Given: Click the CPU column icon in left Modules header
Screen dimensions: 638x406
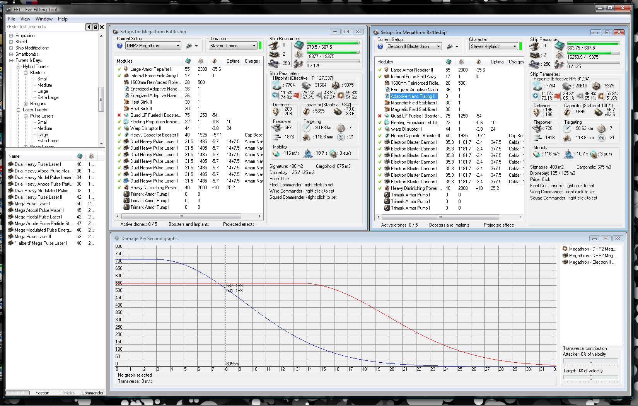Looking at the screenshot, I should (188, 61).
